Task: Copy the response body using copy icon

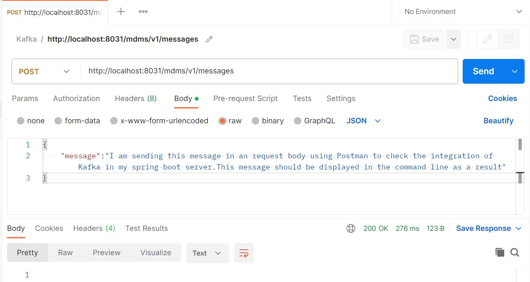Action: coord(500,252)
